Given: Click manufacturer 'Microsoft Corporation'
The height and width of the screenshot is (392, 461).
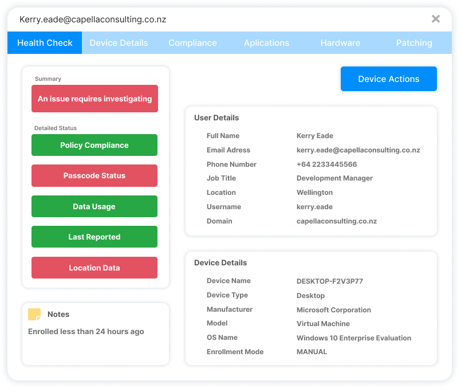Looking at the screenshot, I should [x=334, y=310].
